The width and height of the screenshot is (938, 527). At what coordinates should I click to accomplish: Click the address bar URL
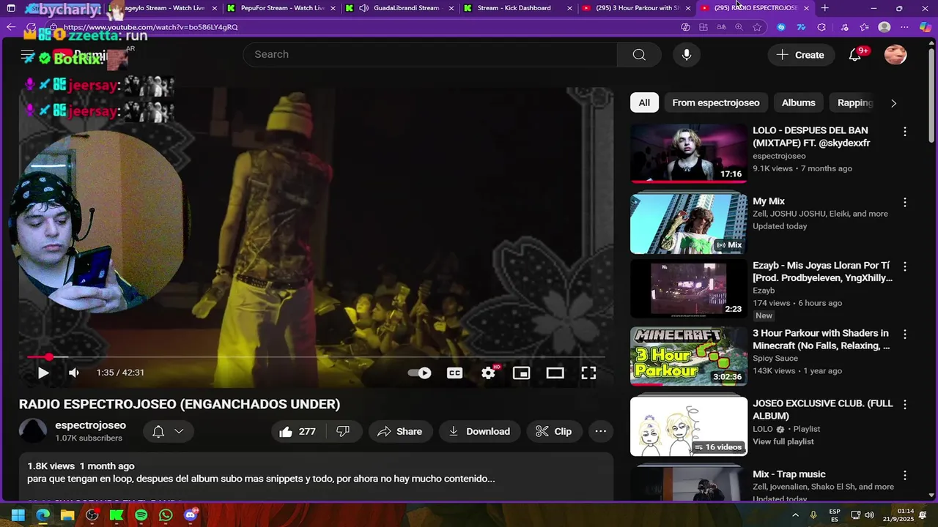(150, 27)
